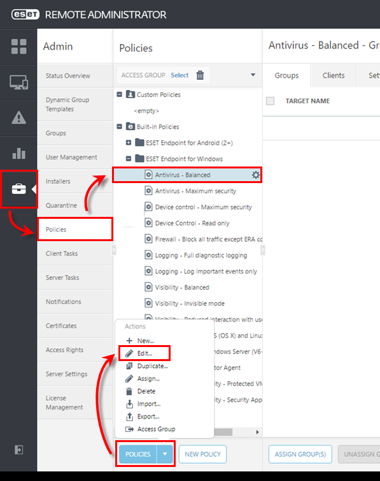This screenshot has height=481, width=380.
Task: Toggle the checkbox beside TARGET NAME header
Action: (270, 101)
